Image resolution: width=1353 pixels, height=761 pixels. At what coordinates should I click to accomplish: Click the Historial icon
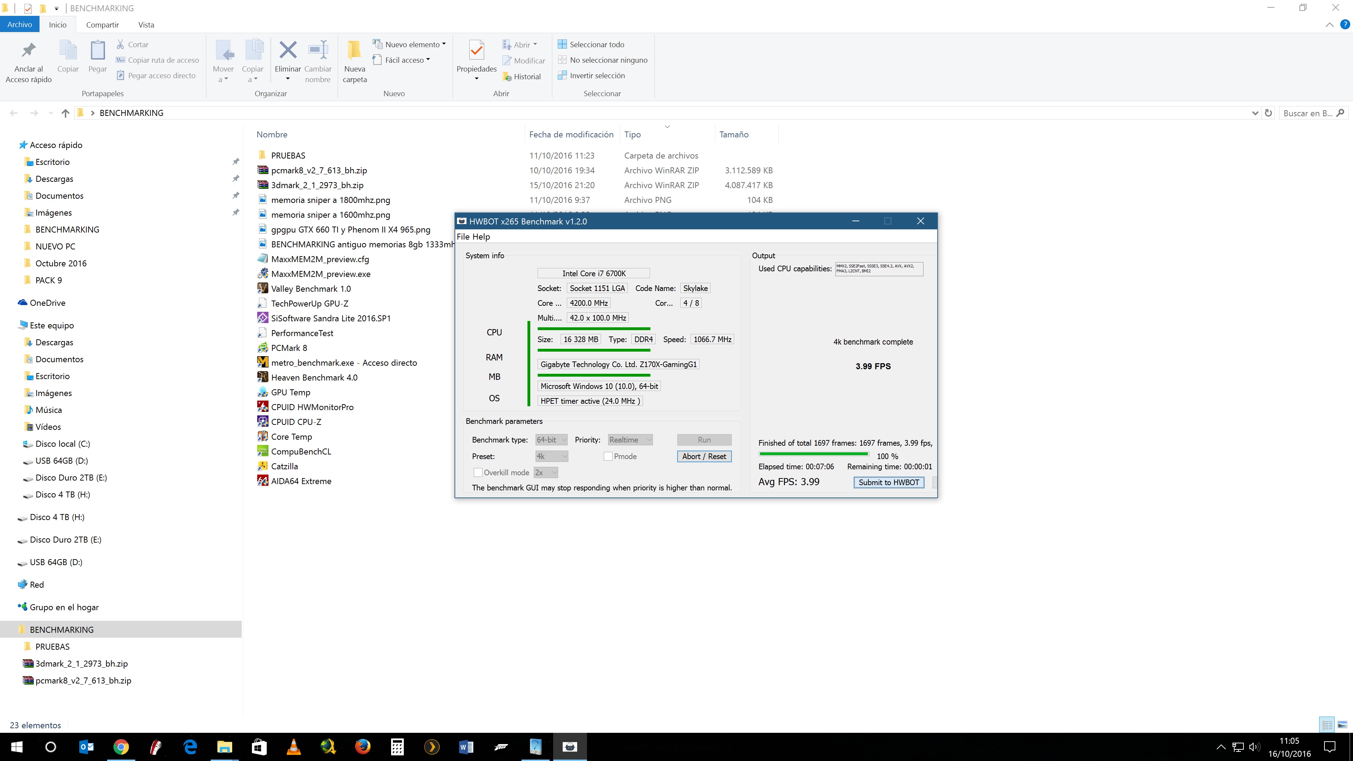tap(507, 77)
